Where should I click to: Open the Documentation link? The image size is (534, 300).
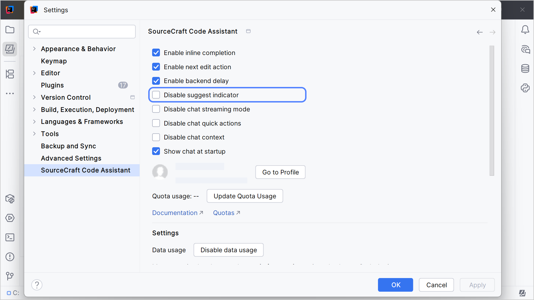tap(175, 212)
